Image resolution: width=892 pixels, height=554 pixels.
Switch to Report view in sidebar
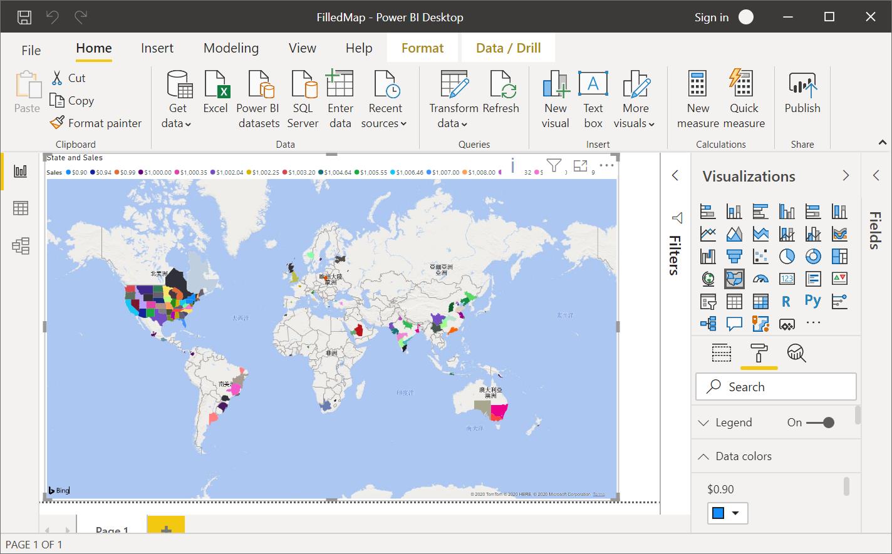click(21, 171)
